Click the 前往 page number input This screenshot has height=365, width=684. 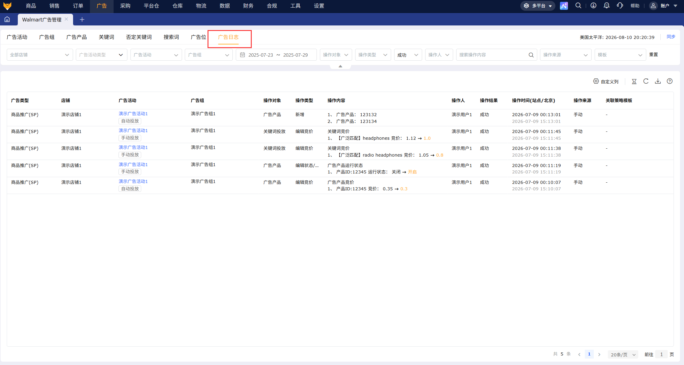click(662, 355)
